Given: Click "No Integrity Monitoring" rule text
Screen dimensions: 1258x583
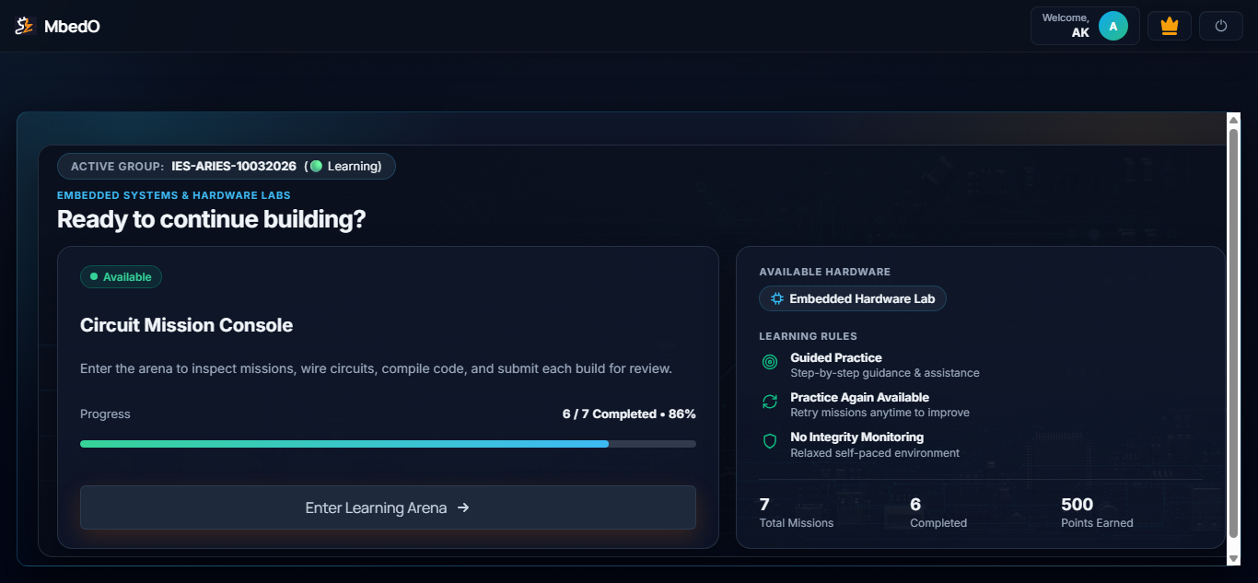Looking at the screenshot, I should pyautogui.click(x=857, y=437).
